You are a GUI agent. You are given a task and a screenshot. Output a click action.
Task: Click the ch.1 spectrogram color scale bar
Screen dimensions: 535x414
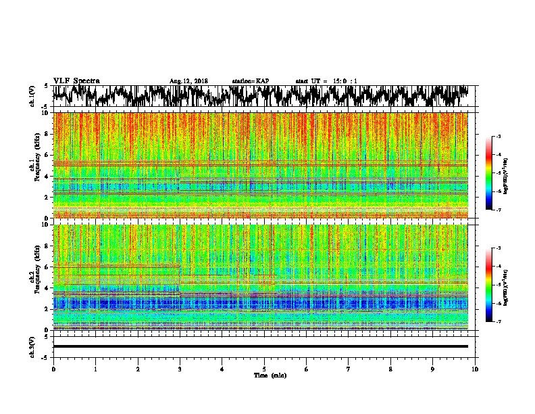(x=488, y=173)
